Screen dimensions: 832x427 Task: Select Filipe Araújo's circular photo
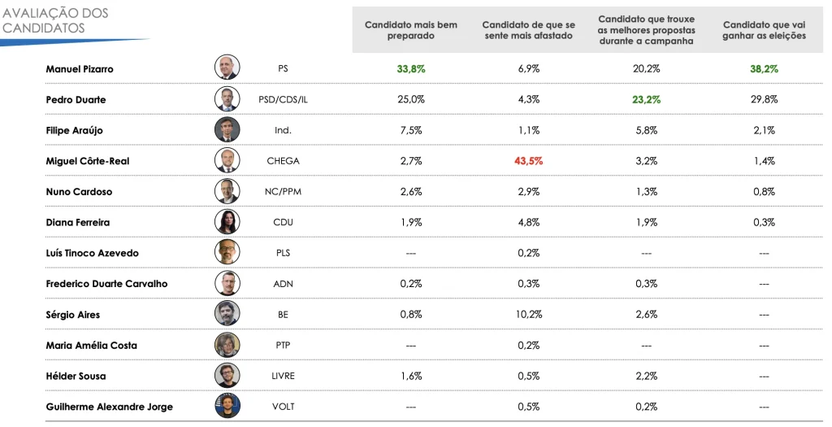(227, 130)
